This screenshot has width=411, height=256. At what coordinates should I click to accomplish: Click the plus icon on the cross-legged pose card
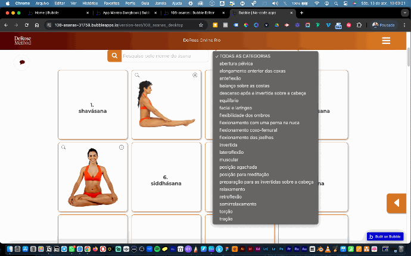coord(122,147)
